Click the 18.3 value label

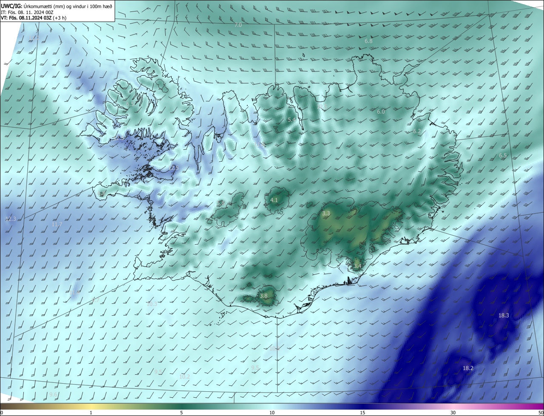point(504,316)
